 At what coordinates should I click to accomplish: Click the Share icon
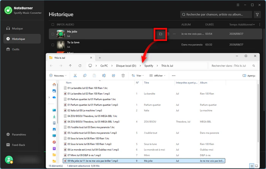pyautogui.click(x=114, y=76)
